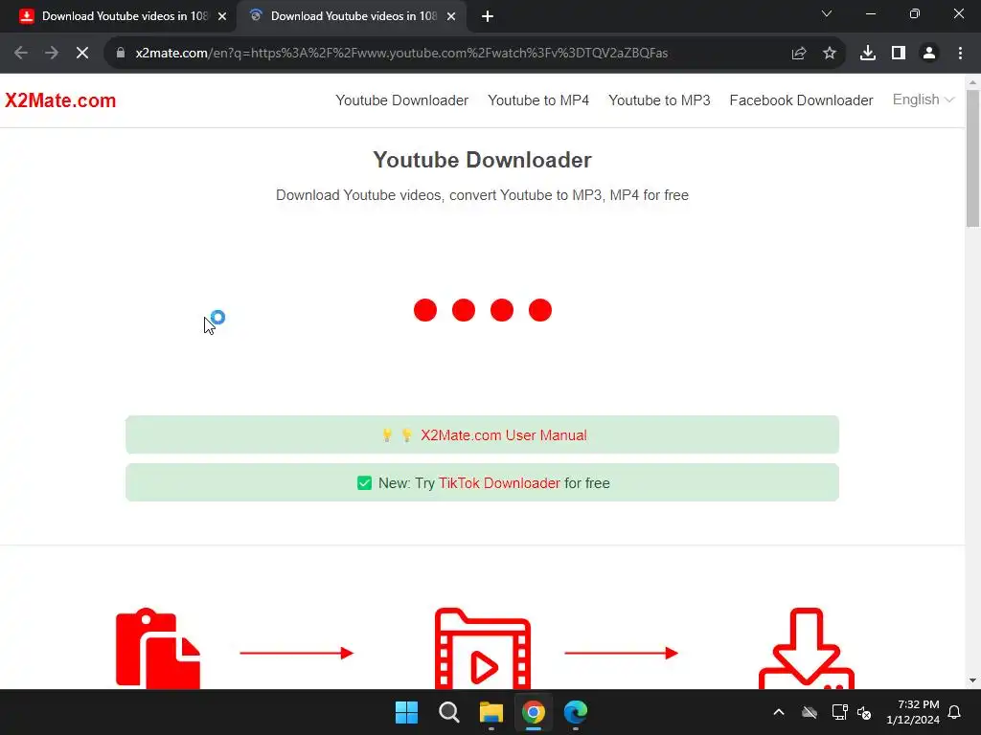Image resolution: width=981 pixels, height=735 pixels.
Task: Click the green checkmark beside New
Action: 364,483
